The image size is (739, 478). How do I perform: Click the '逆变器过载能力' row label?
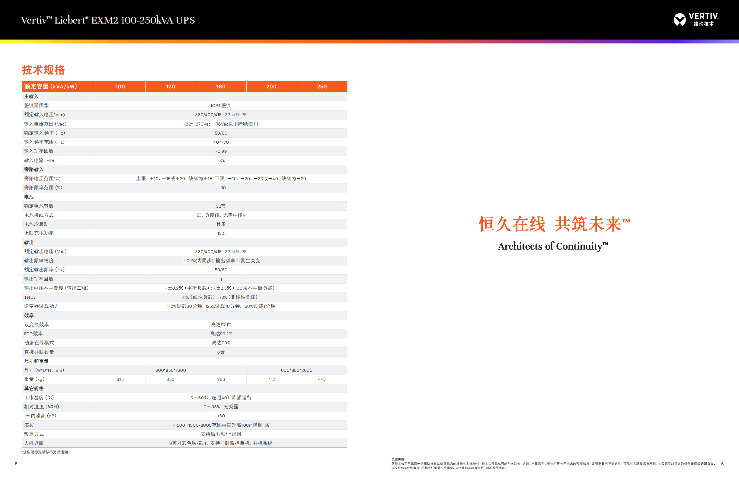[x=41, y=306]
